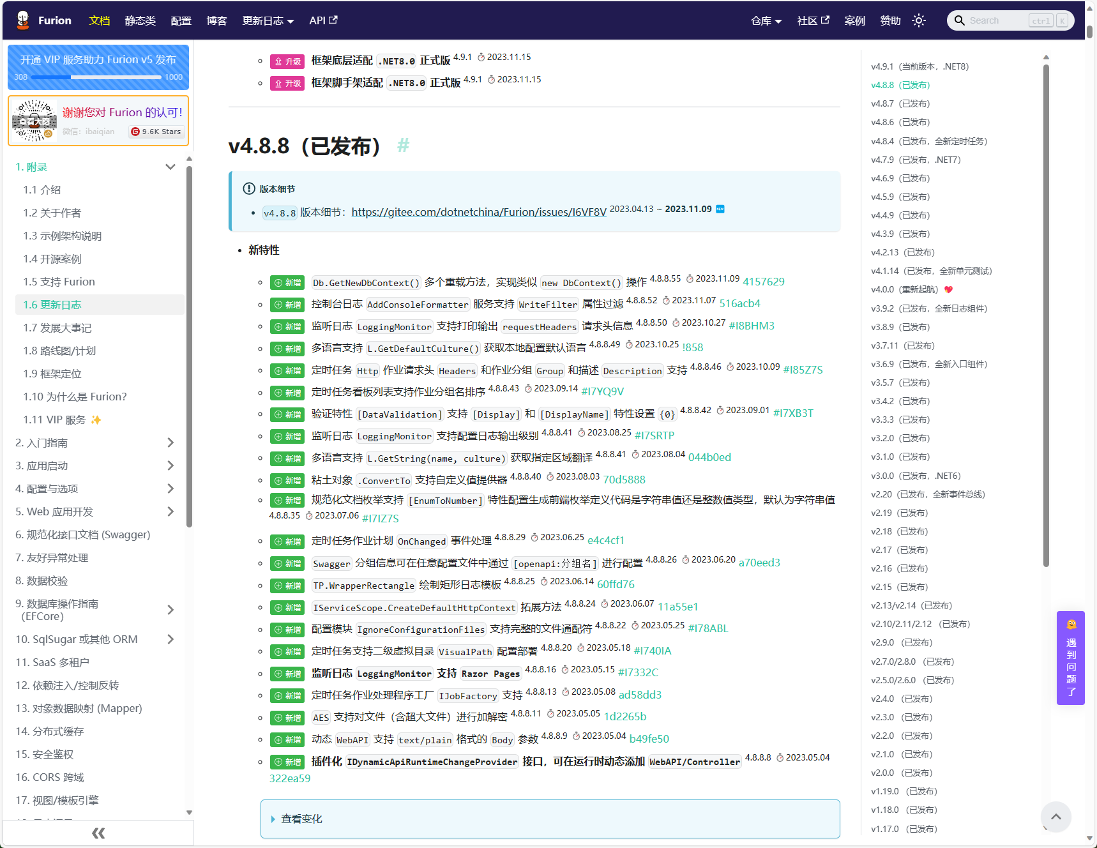Expand the 10. SqlSugar 或其他 ORM section
1097x848 pixels.
(x=170, y=639)
